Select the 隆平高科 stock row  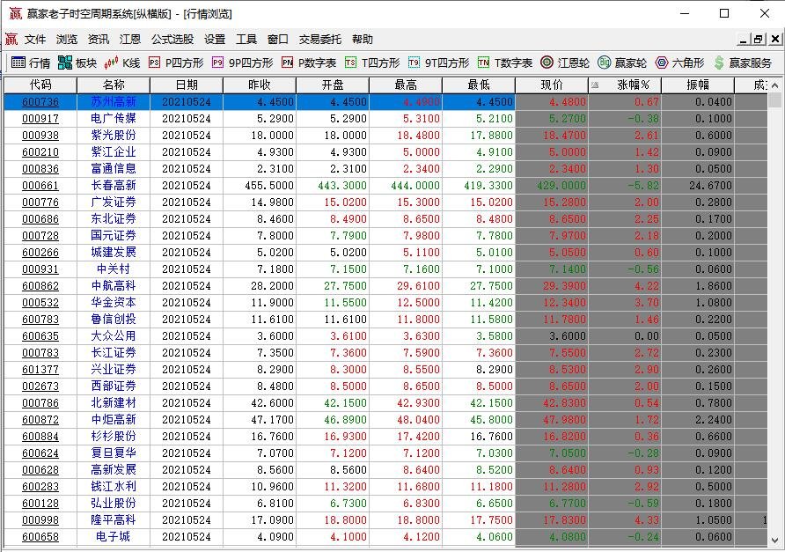click(114, 520)
